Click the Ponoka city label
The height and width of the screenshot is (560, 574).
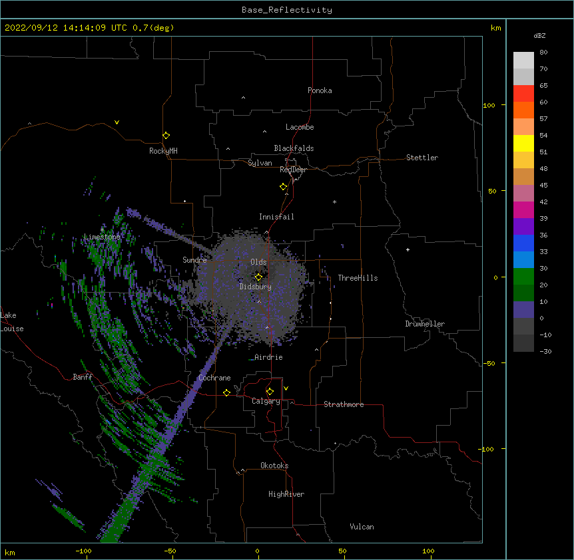pos(320,90)
